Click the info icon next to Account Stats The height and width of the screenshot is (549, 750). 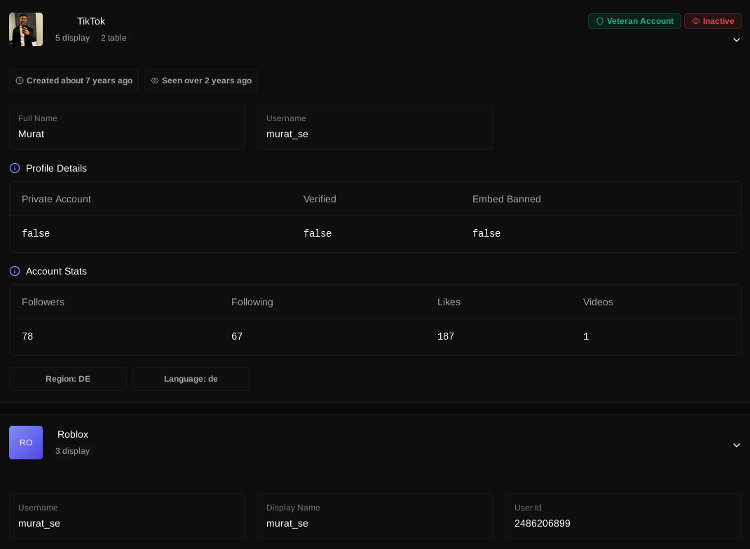[15, 271]
